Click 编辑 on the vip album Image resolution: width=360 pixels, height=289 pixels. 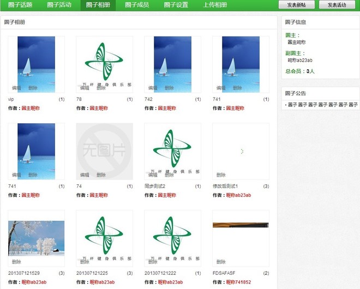click(16, 88)
